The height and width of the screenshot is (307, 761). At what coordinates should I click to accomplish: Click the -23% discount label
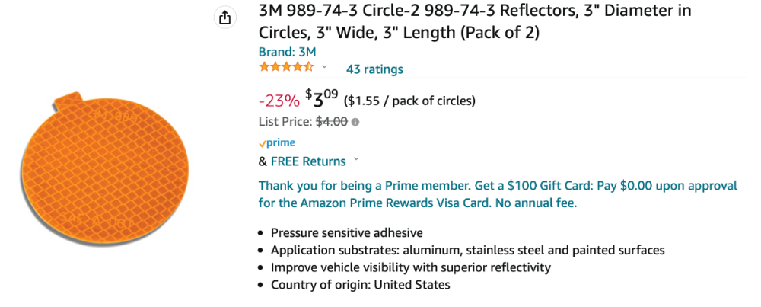(x=278, y=101)
